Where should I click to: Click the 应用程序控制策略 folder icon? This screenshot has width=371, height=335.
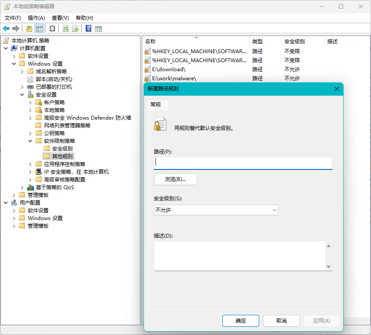click(x=38, y=164)
